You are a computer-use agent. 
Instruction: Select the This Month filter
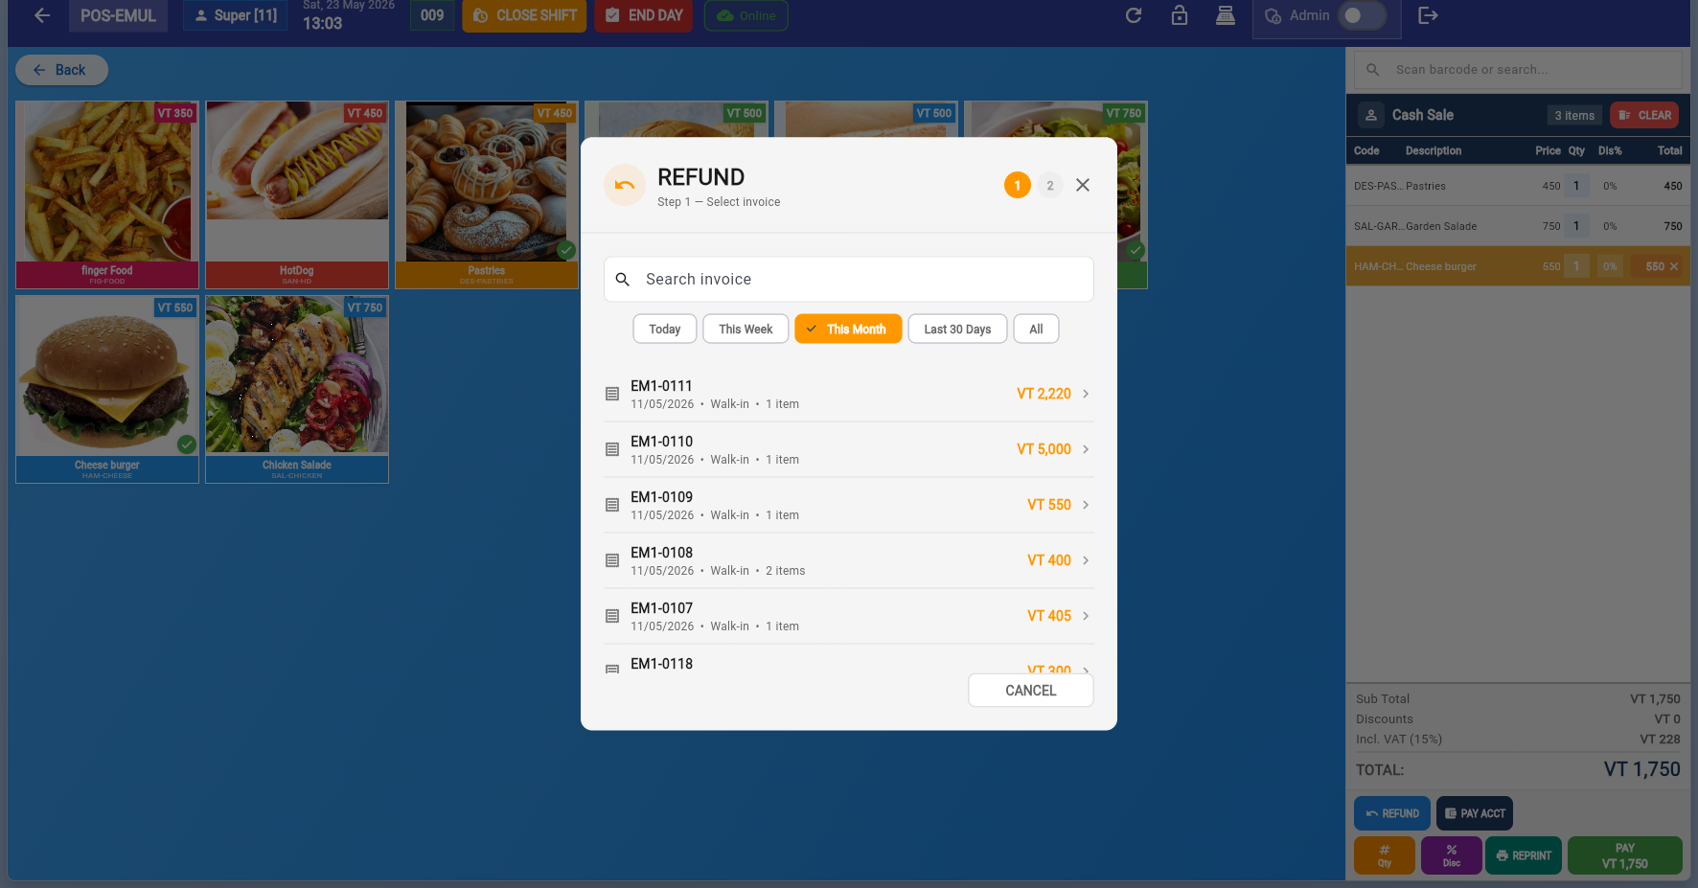pyautogui.click(x=848, y=329)
